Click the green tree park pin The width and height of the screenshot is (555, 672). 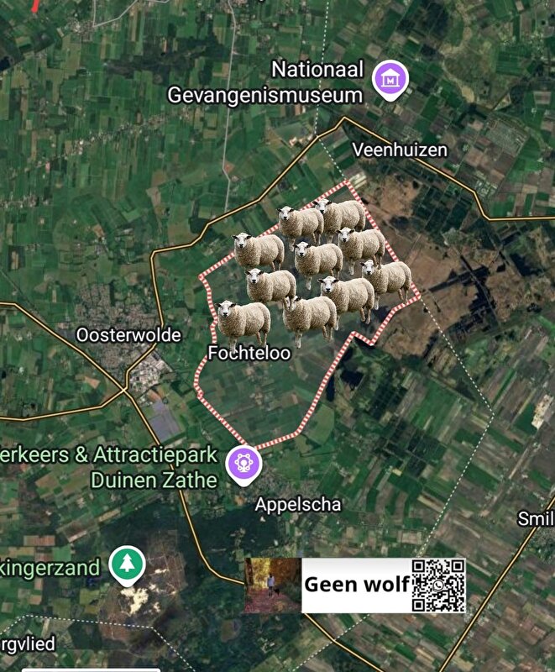[127, 565]
